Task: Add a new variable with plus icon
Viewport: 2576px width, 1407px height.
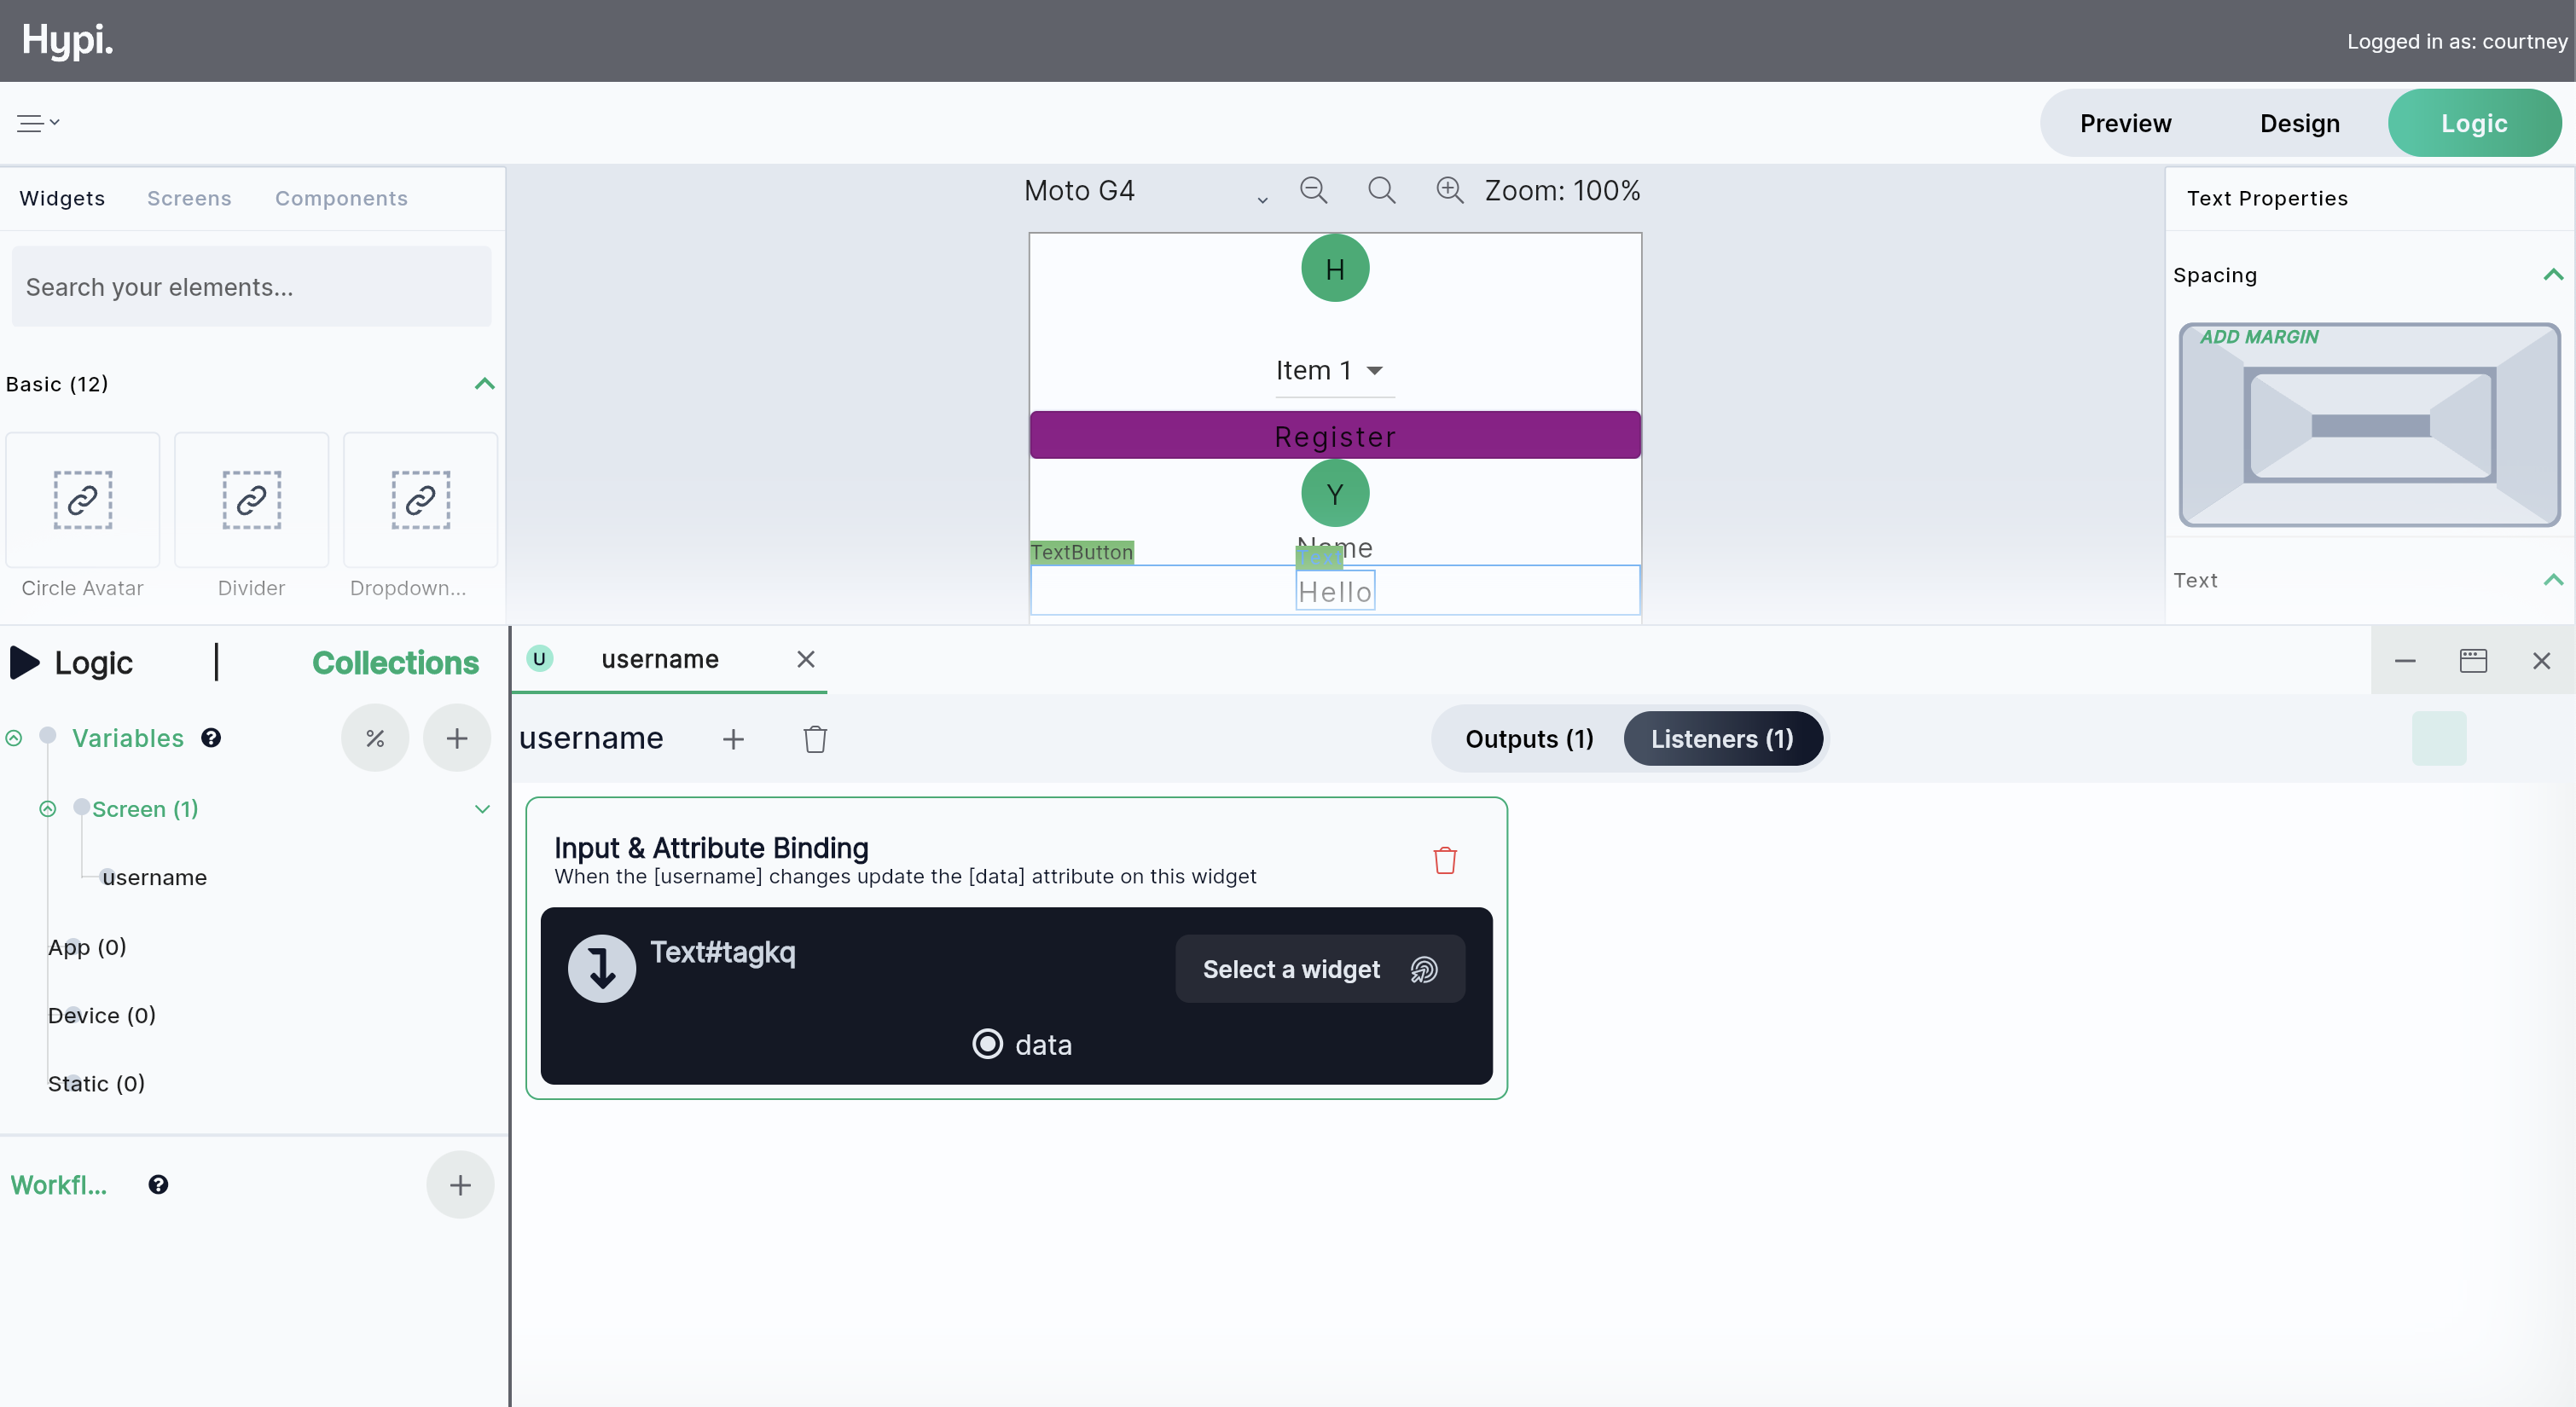Action: tap(457, 738)
